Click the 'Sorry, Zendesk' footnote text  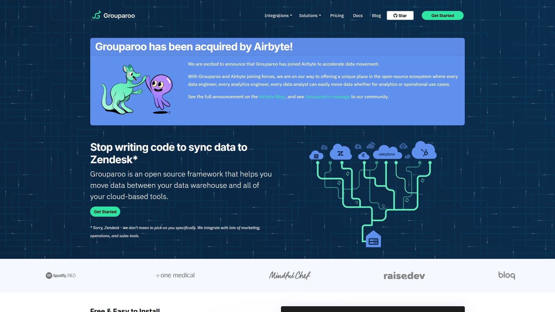click(x=175, y=232)
